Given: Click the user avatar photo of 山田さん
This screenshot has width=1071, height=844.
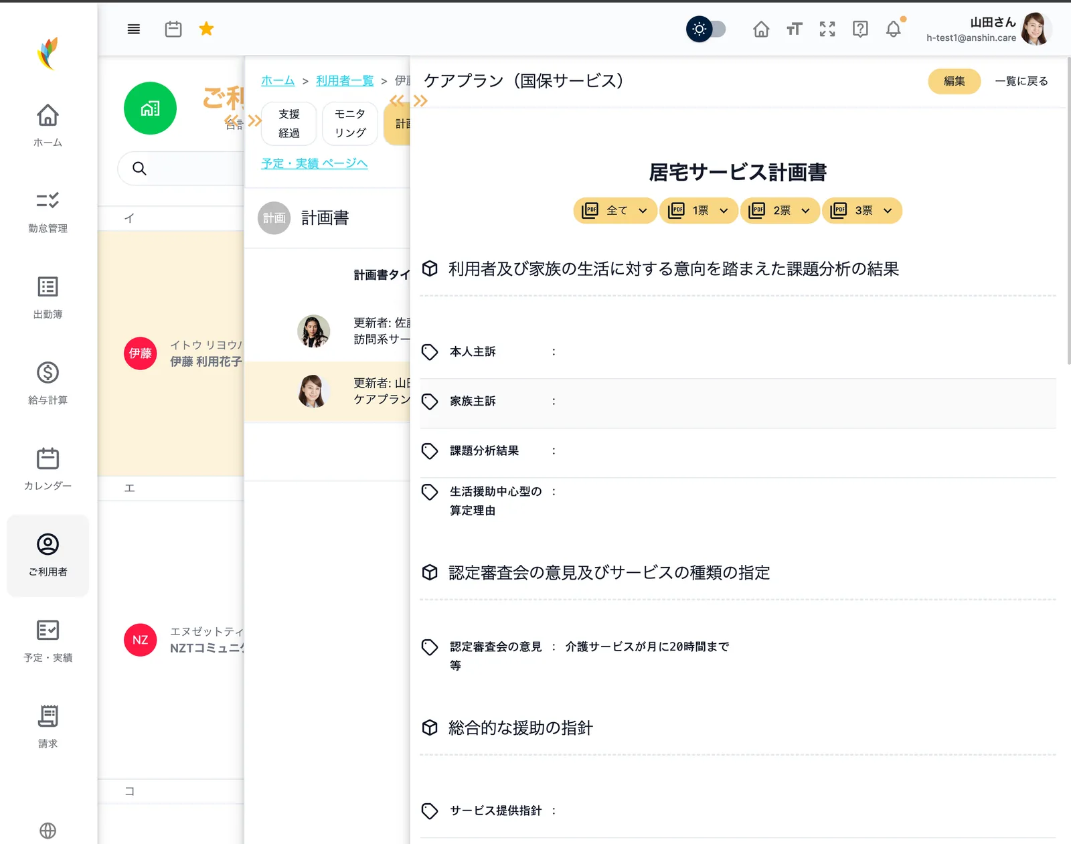Looking at the screenshot, I should [1036, 29].
